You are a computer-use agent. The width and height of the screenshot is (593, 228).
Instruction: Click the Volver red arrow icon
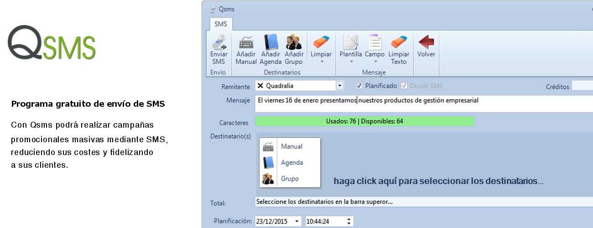pyautogui.click(x=426, y=42)
